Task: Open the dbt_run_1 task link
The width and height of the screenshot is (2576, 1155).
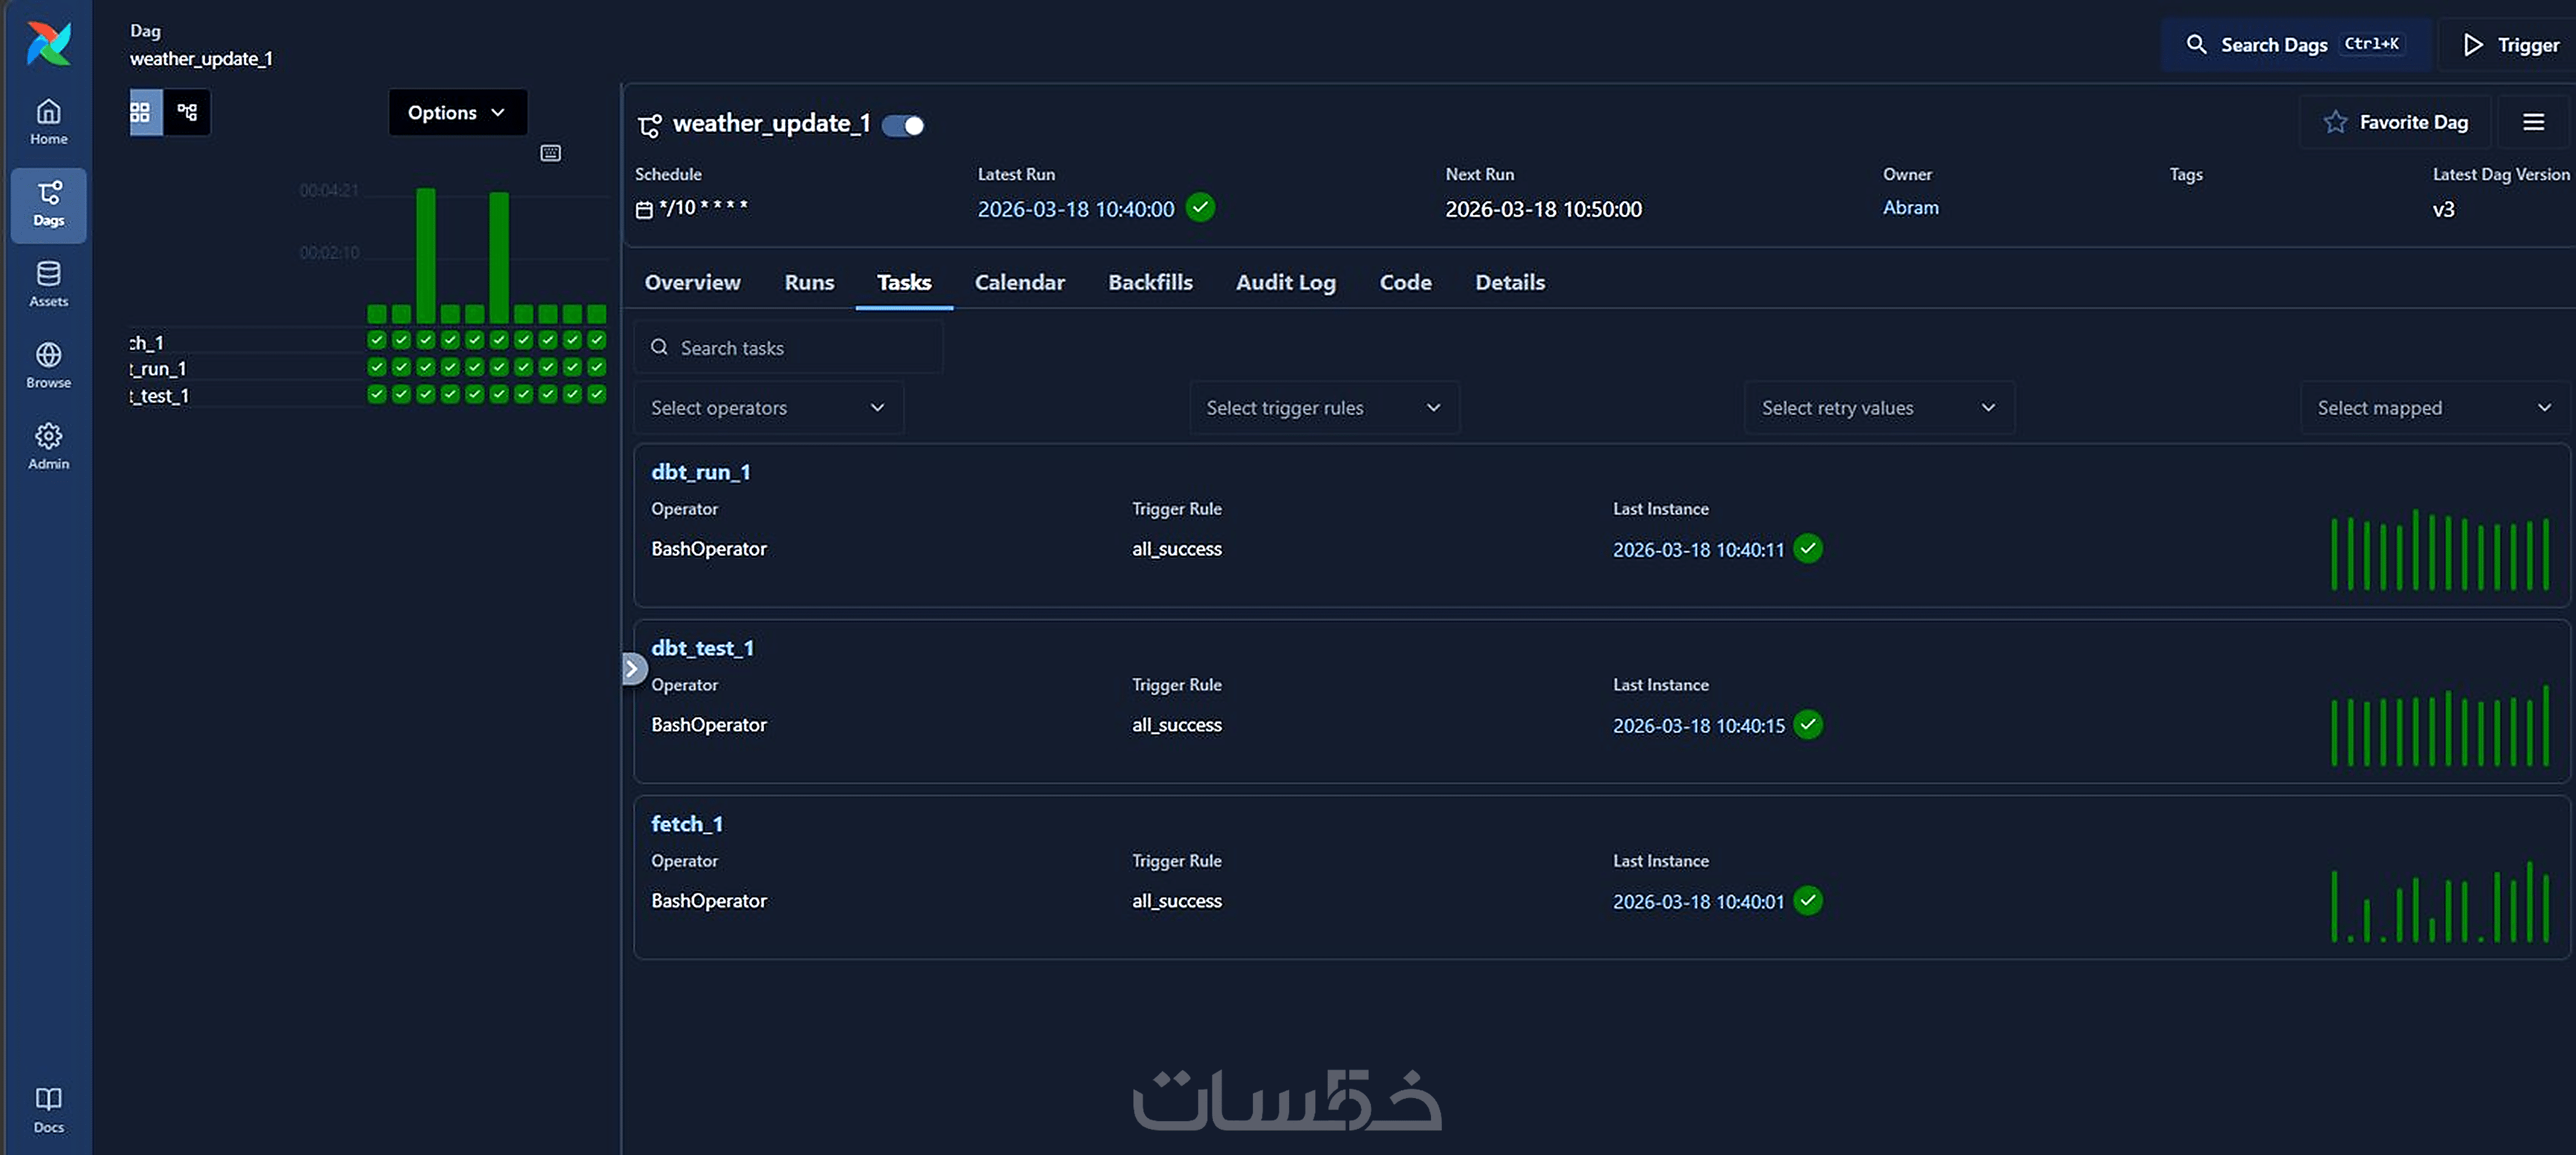Action: pos(700,472)
